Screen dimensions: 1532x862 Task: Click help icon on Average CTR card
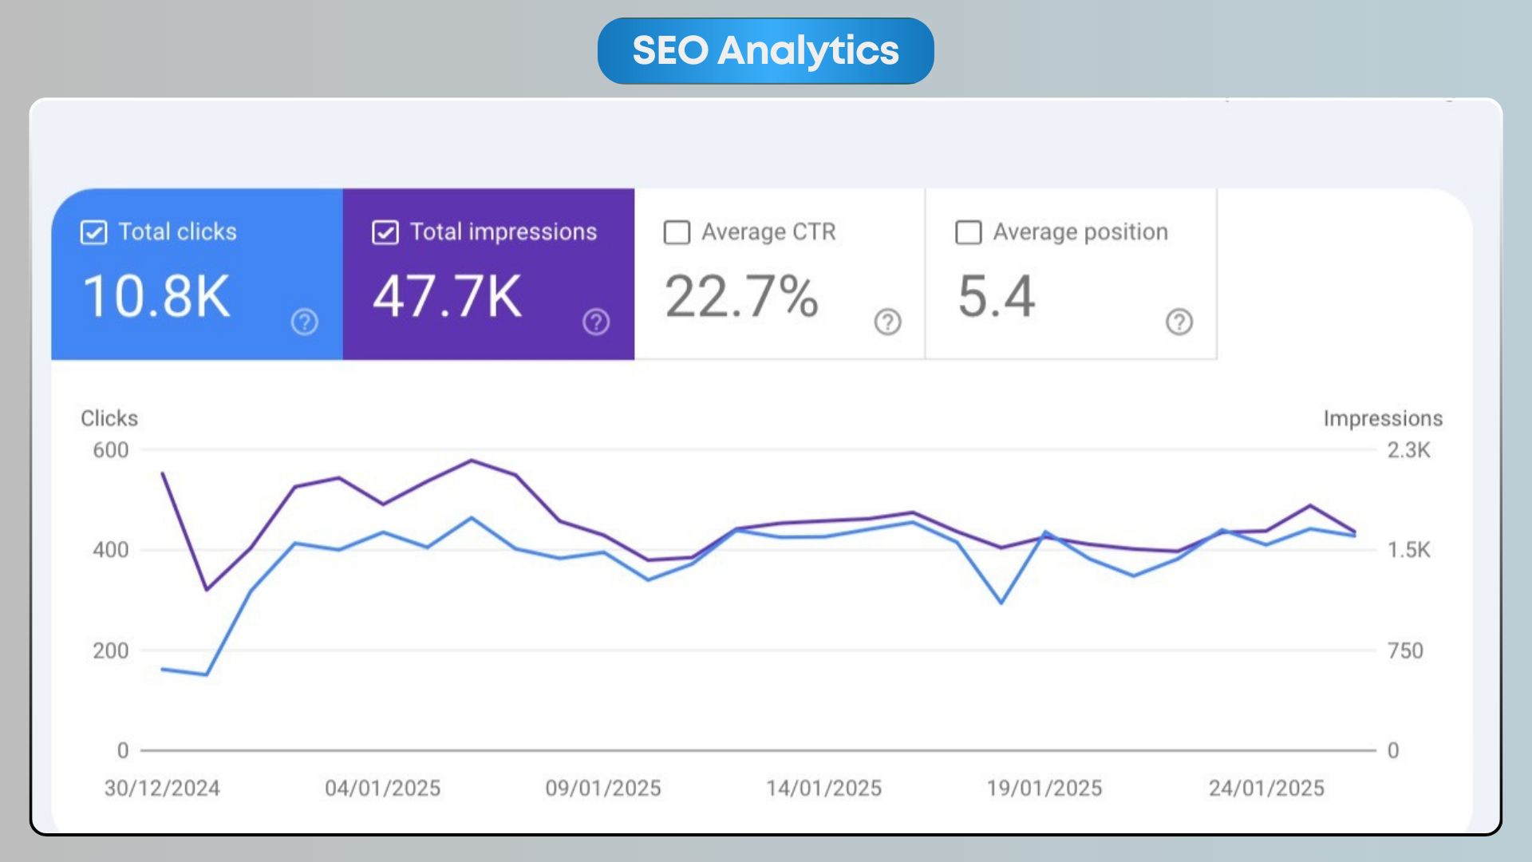click(887, 322)
